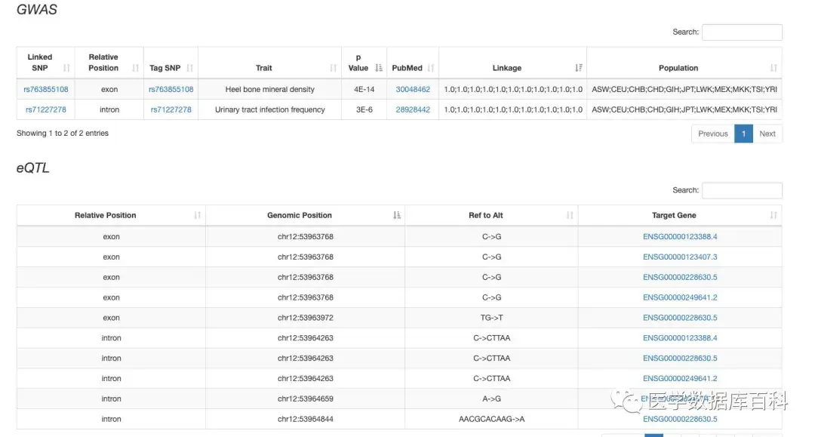This screenshot has height=437, width=815.
Task: Go to Next page of GWAS table
Action: (x=767, y=134)
